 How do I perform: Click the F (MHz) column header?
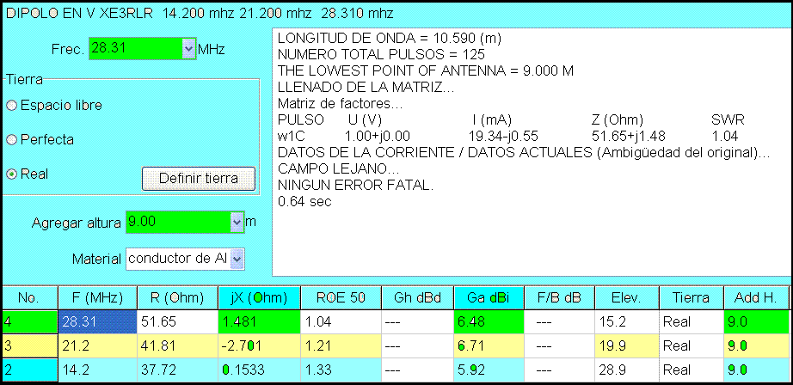96,297
